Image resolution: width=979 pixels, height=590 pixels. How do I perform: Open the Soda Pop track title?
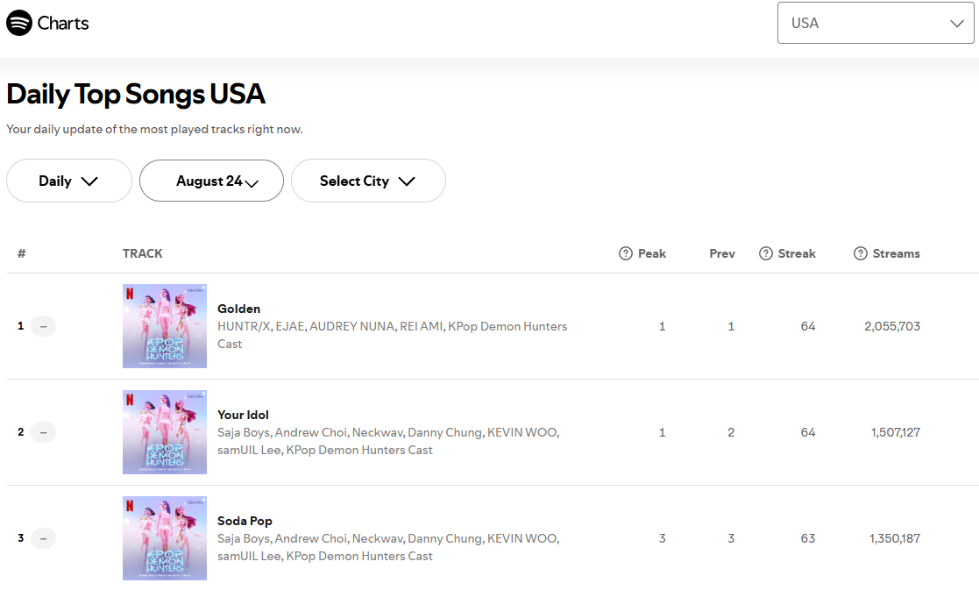coord(245,521)
